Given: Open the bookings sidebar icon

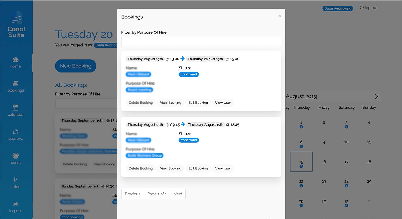Looking at the screenshot, I should tap(16, 84).
